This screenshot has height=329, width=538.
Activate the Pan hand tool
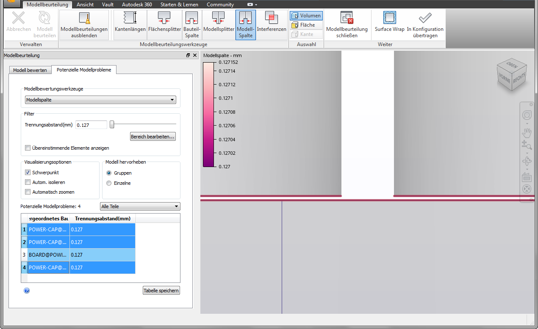tap(527, 132)
